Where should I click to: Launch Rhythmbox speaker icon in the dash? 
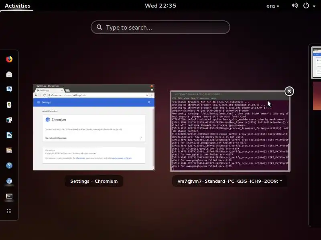[9, 105]
